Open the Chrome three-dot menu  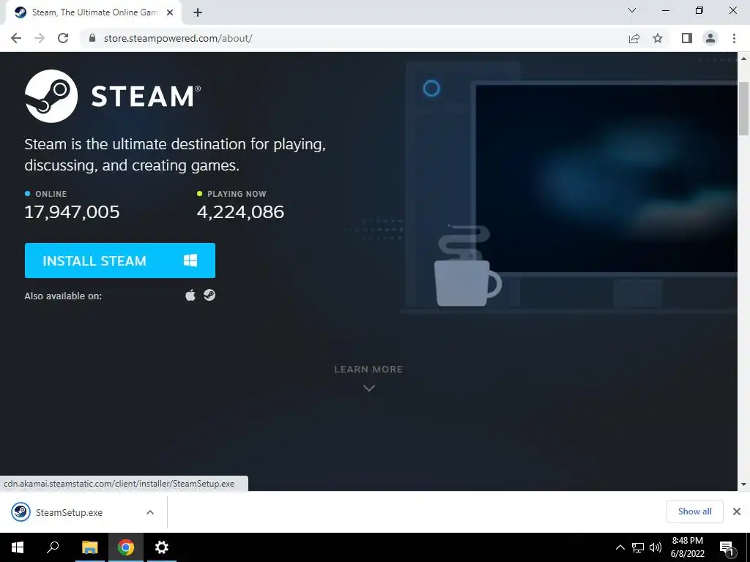point(734,38)
